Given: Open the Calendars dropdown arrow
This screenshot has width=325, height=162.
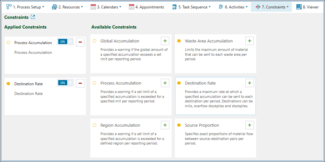Looking at the screenshot, I should pyautogui.click(x=120, y=7).
